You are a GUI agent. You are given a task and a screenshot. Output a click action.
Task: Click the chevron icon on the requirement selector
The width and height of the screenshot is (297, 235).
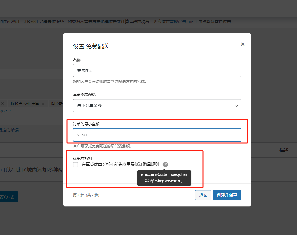[x=237, y=105]
